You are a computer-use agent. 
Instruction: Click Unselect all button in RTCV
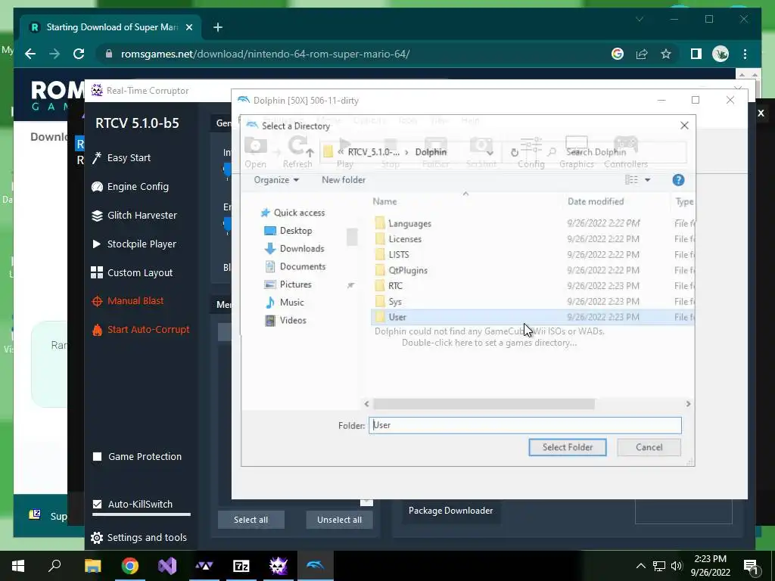tap(340, 520)
